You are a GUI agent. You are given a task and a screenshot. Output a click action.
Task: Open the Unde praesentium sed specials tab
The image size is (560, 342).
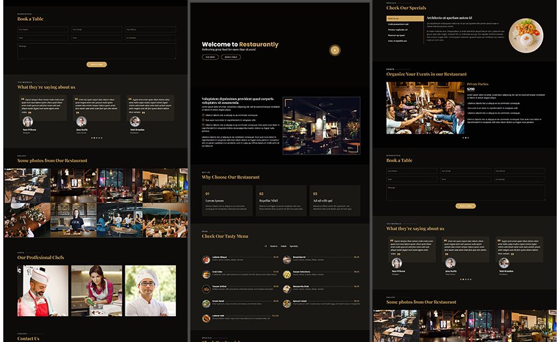coord(405,24)
